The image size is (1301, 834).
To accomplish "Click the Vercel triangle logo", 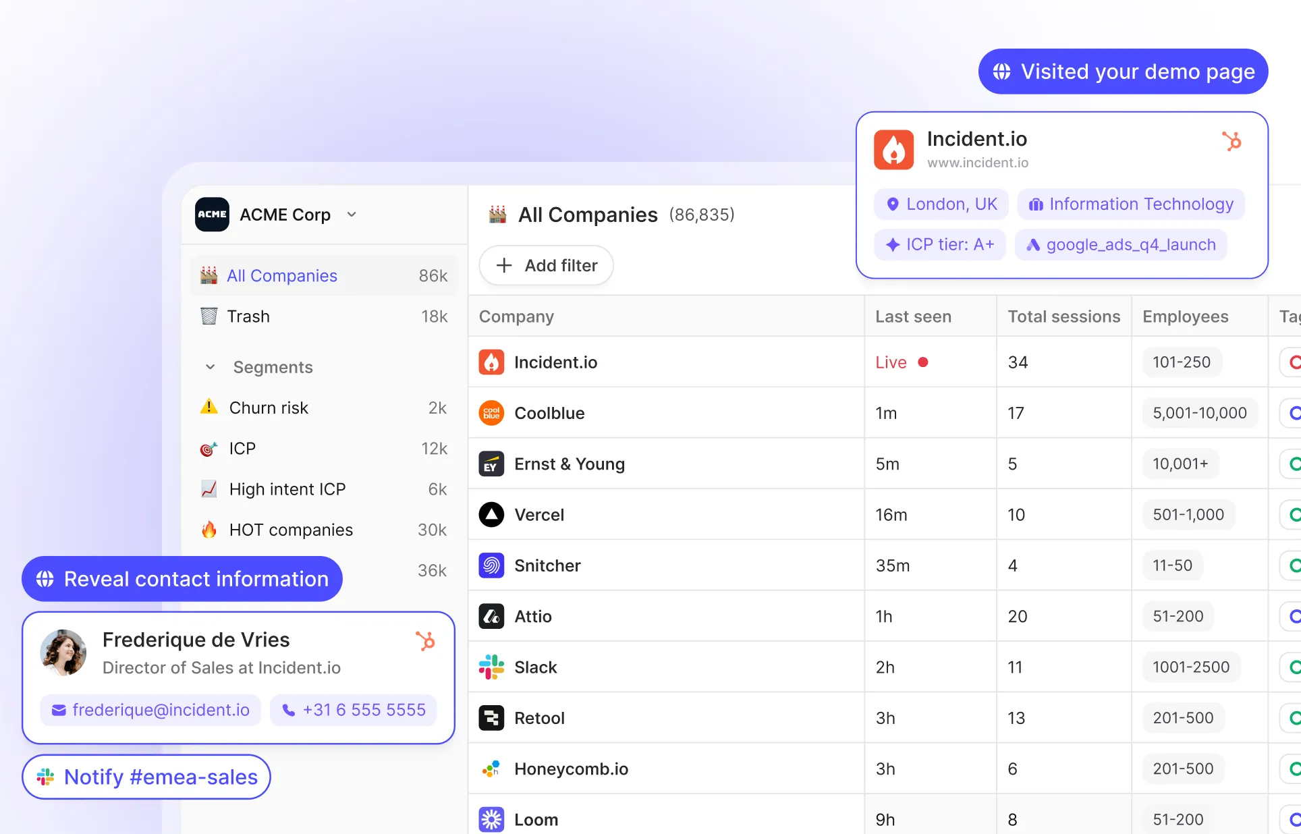I will pyautogui.click(x=491, y=515).
